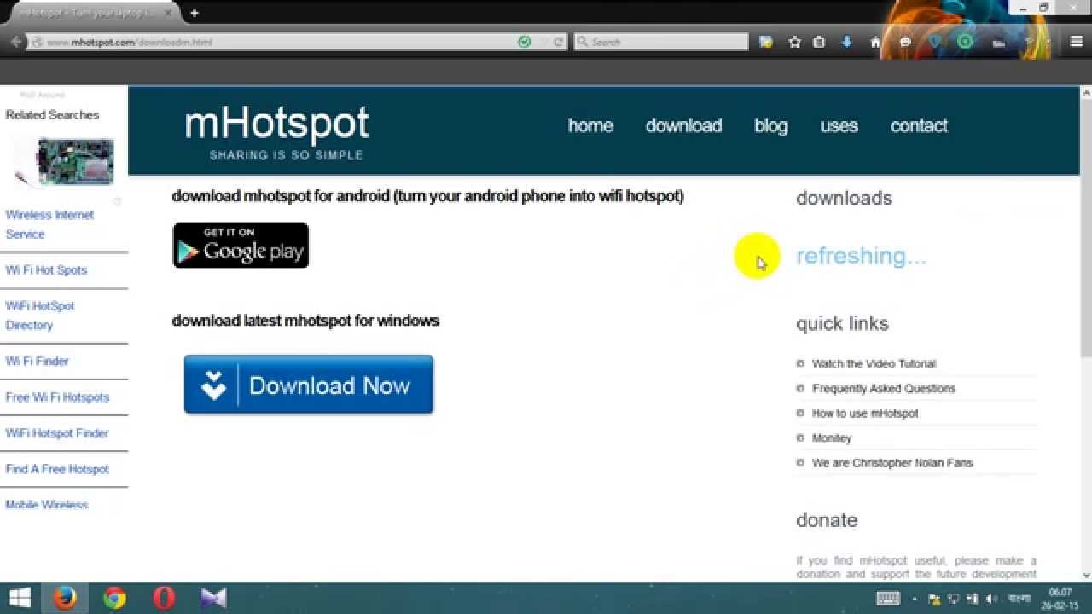The image size is (1092, 614).
Task: Open the taskbar clock and date
Action: pos(1060,598)
